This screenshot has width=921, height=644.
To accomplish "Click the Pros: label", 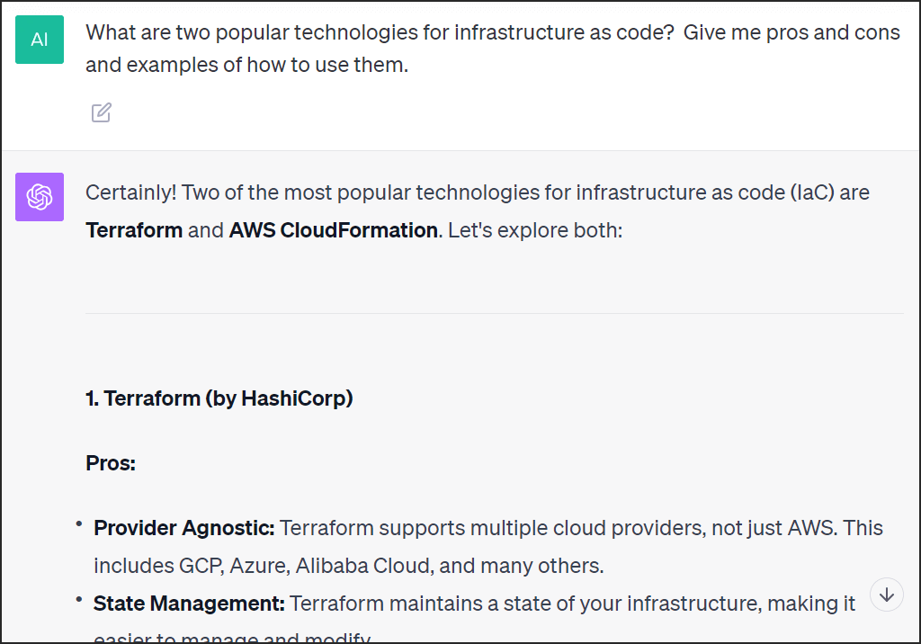I will [111, 463].
